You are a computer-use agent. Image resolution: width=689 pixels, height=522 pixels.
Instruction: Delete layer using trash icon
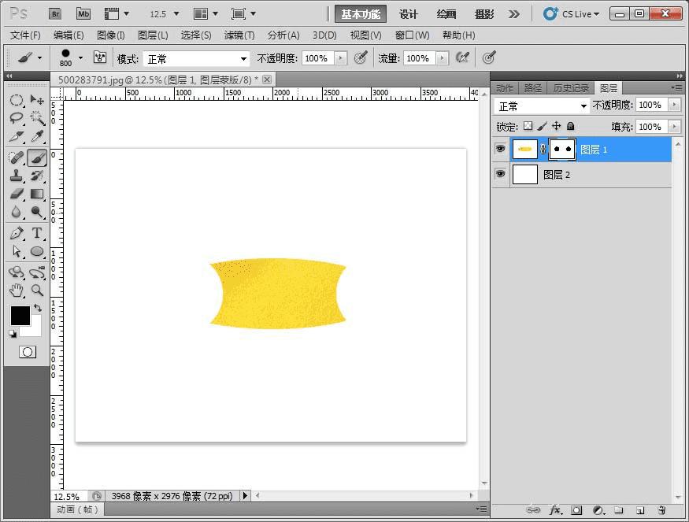(x=661, y=510)
